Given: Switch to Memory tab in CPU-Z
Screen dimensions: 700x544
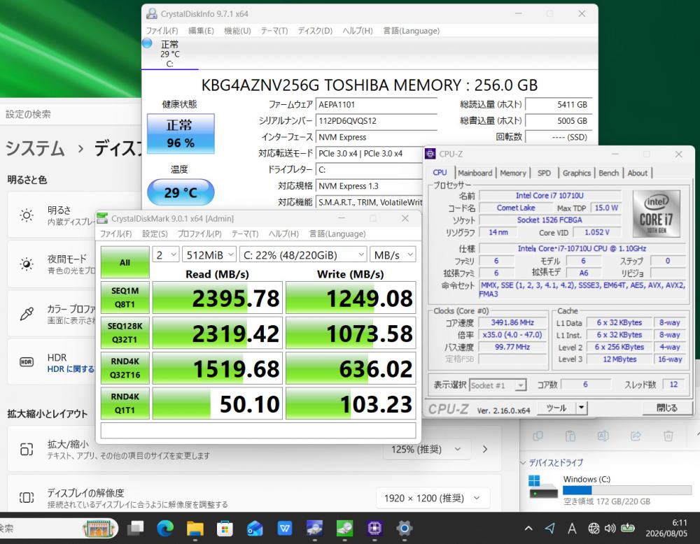Looking at the screenshot, I should pyautogui.click(x=513, y=173).
